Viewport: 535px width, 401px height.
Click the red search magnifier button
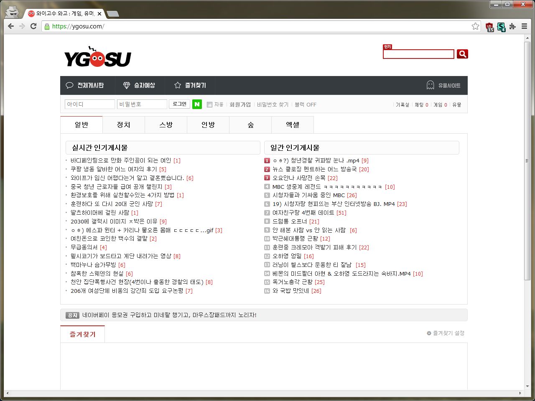tap(462, 54)
